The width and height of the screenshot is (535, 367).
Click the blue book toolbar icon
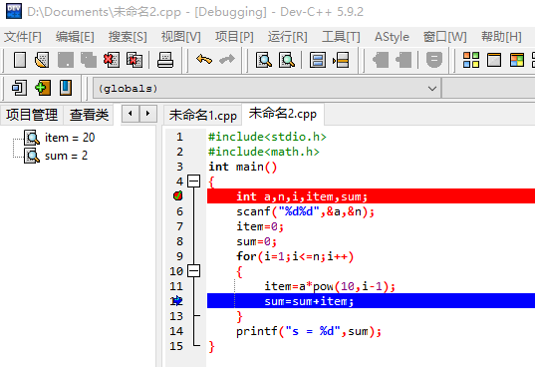[x=66, y=88]
